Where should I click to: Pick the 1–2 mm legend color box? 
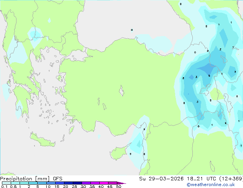24,183
